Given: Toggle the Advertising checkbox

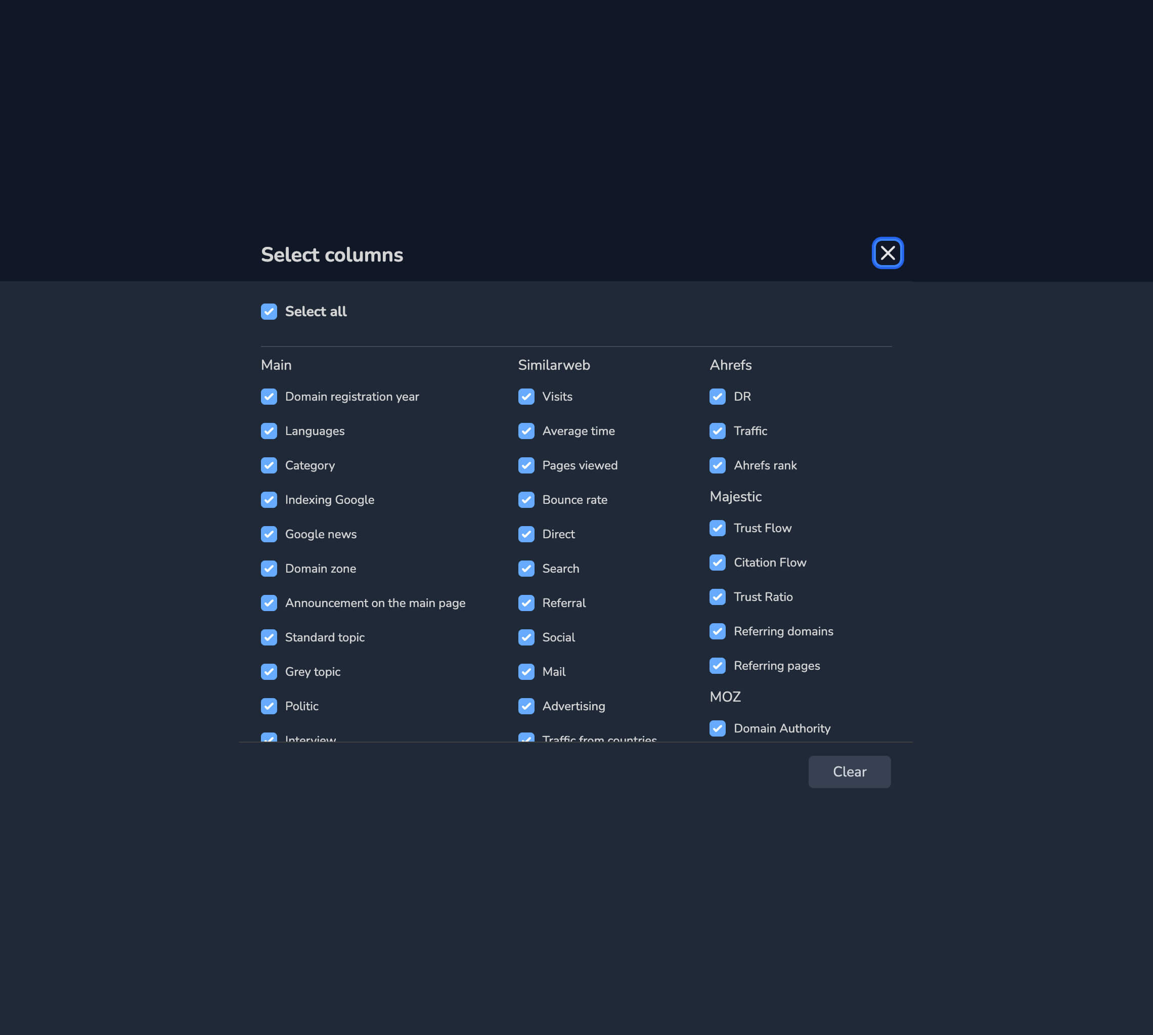Looking at the screenshot, I should click(x=526, y=706).
